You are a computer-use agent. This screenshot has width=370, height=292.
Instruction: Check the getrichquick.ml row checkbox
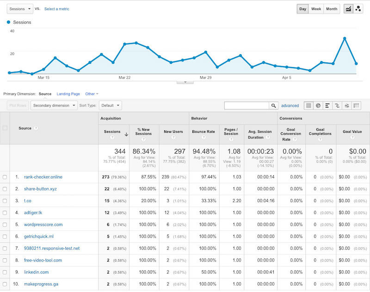click(5, 236)
